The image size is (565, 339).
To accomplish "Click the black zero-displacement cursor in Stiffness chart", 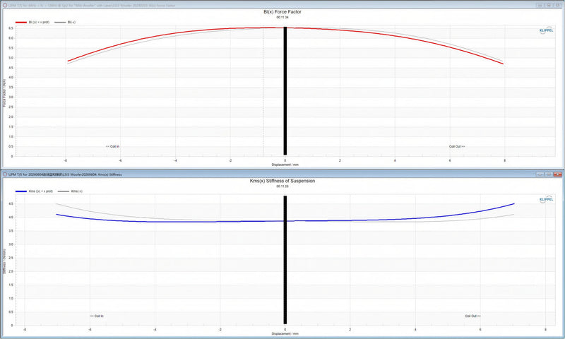I will (285, 260).
